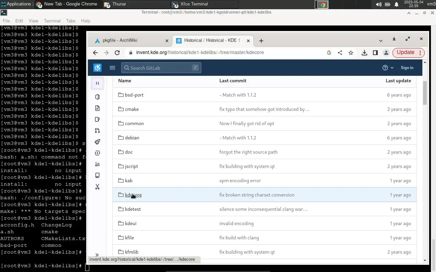Open the kfile folder

tap(129, 238)
